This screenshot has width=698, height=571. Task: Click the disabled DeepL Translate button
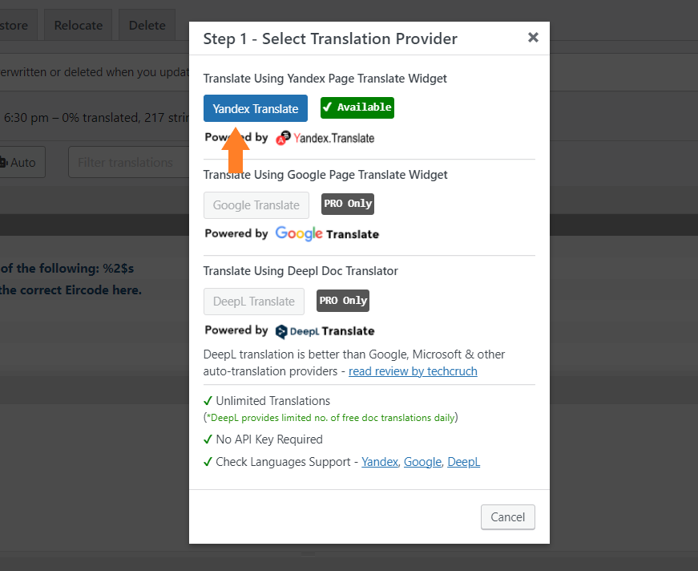[254, 301]
